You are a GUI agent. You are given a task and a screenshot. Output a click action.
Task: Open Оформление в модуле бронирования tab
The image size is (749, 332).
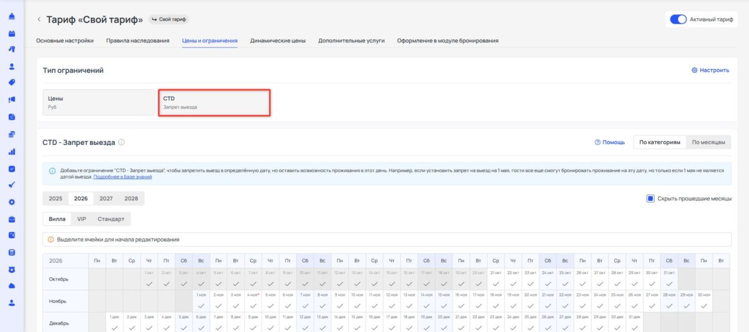448,41
